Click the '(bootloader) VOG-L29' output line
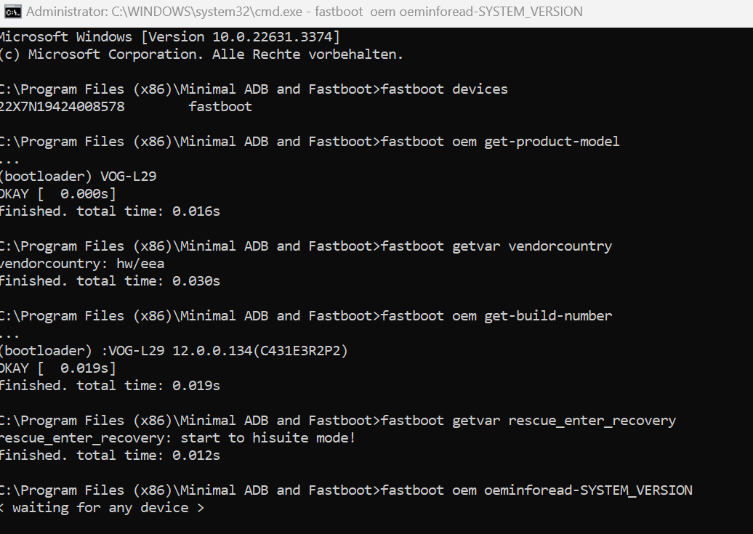Image resolution: width=753 pixels, height=534 pixels. tap(78, 176)
